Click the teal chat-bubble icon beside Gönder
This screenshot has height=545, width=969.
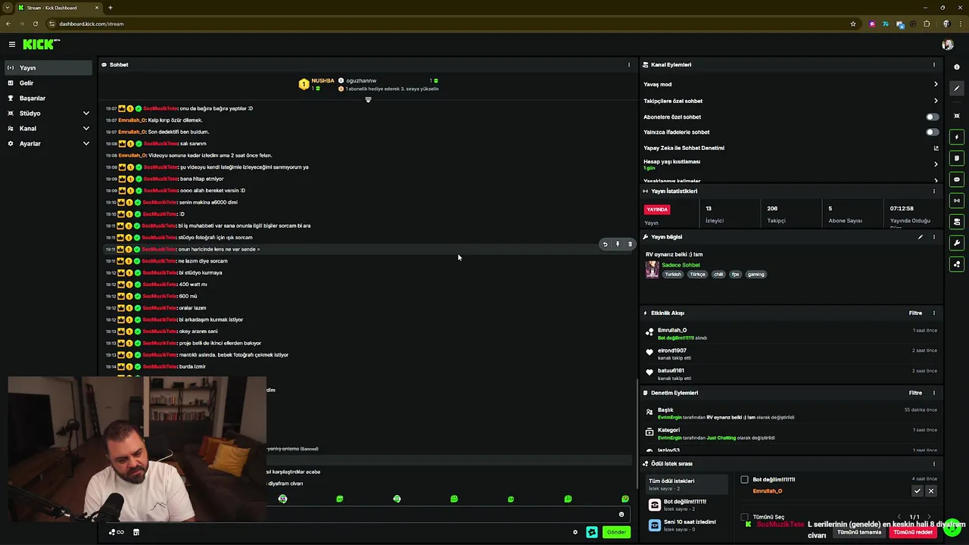click(592, 532)
